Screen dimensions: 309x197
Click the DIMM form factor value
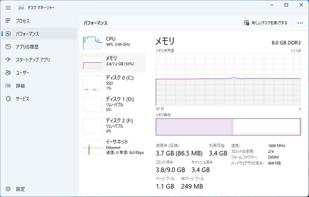click(273, 157)
